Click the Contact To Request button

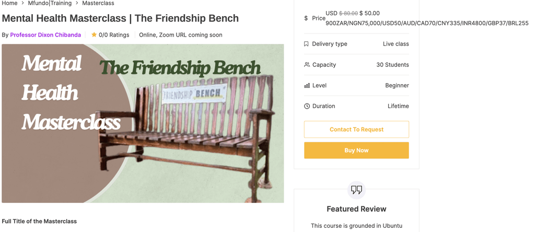tap(356, 129)
